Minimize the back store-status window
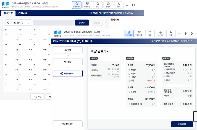Image resolution: width=197 pixels, height=130 pixels. click(x=127, y=5)
